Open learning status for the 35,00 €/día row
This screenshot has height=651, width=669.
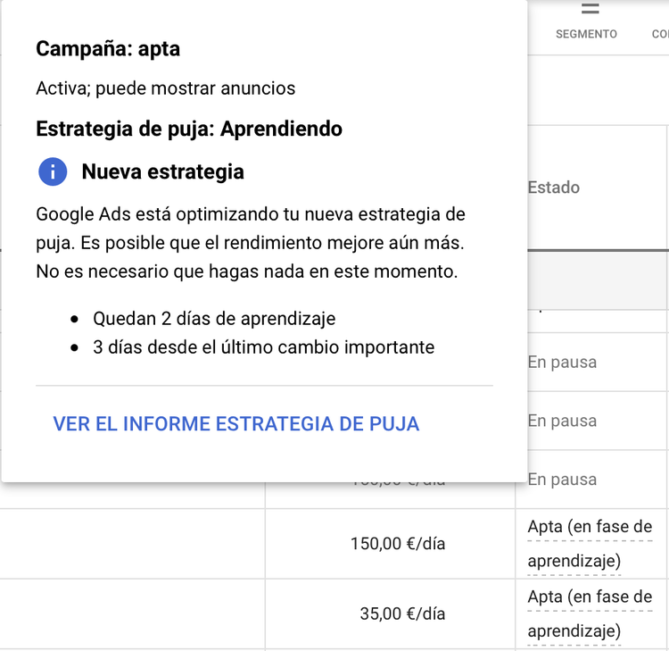(x=591, y=613)
